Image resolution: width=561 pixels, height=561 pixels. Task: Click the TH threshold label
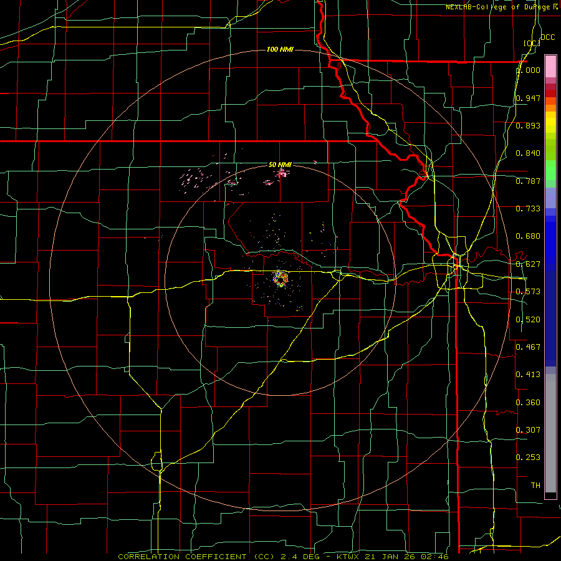[x=535, y=486]
